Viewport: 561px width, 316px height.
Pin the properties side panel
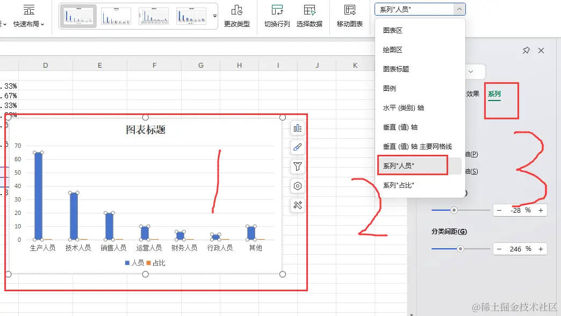tap(526, 51)
